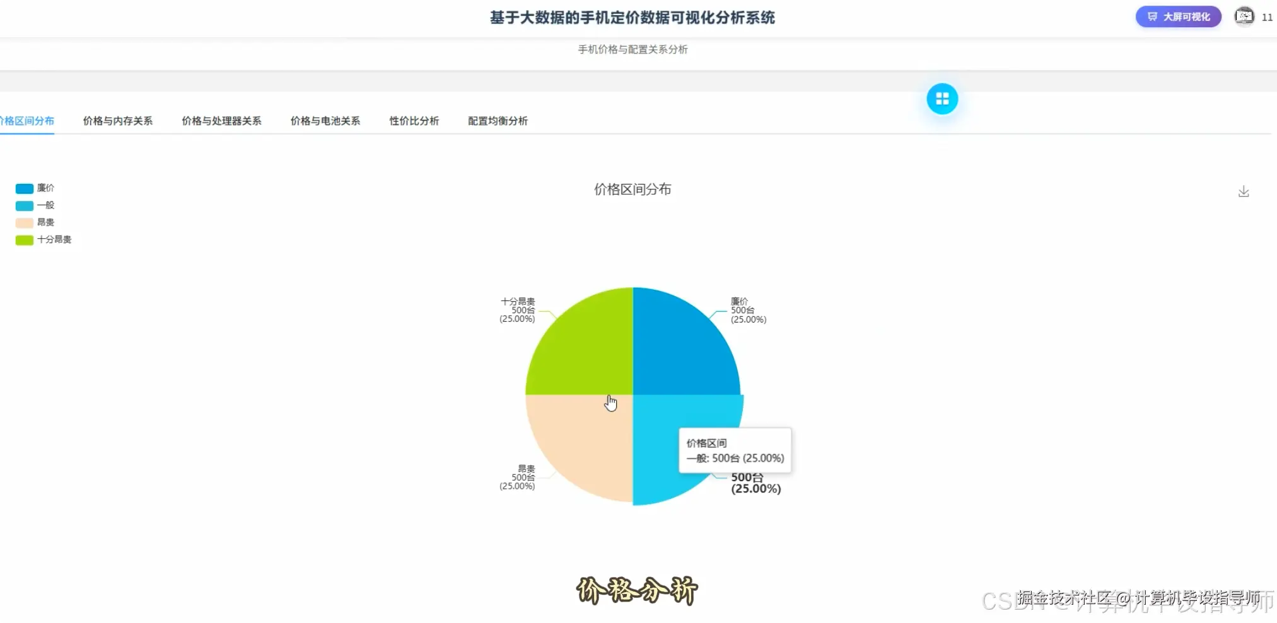The image size is (1277, 623).
Task: Open the blue grid quick-menu button
Action: click(942, 98)
